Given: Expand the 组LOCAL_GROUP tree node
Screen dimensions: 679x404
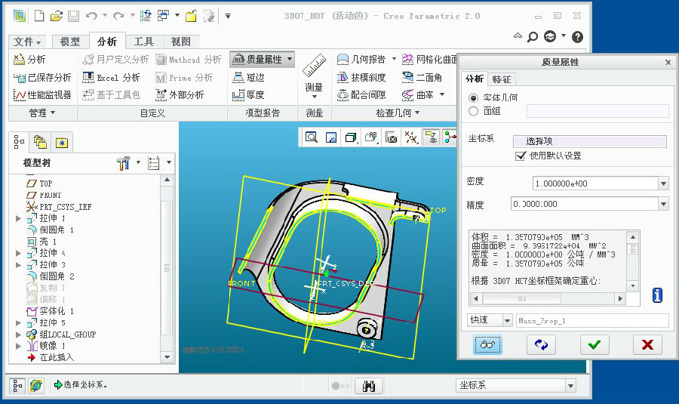Looking at the screenshot, I should (19, 334).
